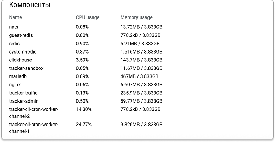Screen dimensions: 275x142
Task: Sort by the CPU usage column header
Action: coord(88,17)
